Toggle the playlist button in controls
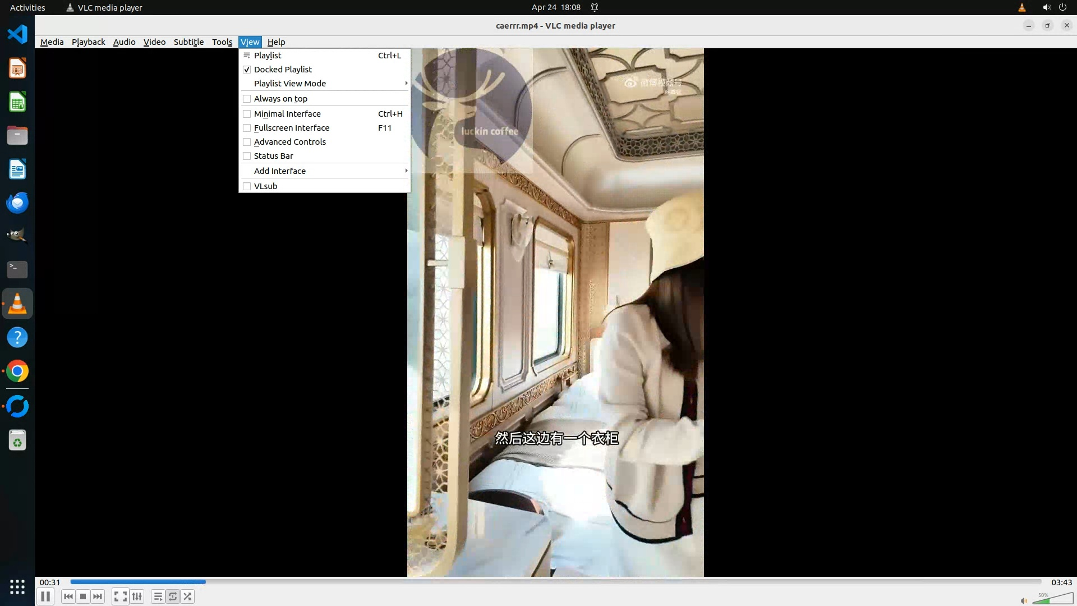1077x606 pixels. tap(158, 596)
